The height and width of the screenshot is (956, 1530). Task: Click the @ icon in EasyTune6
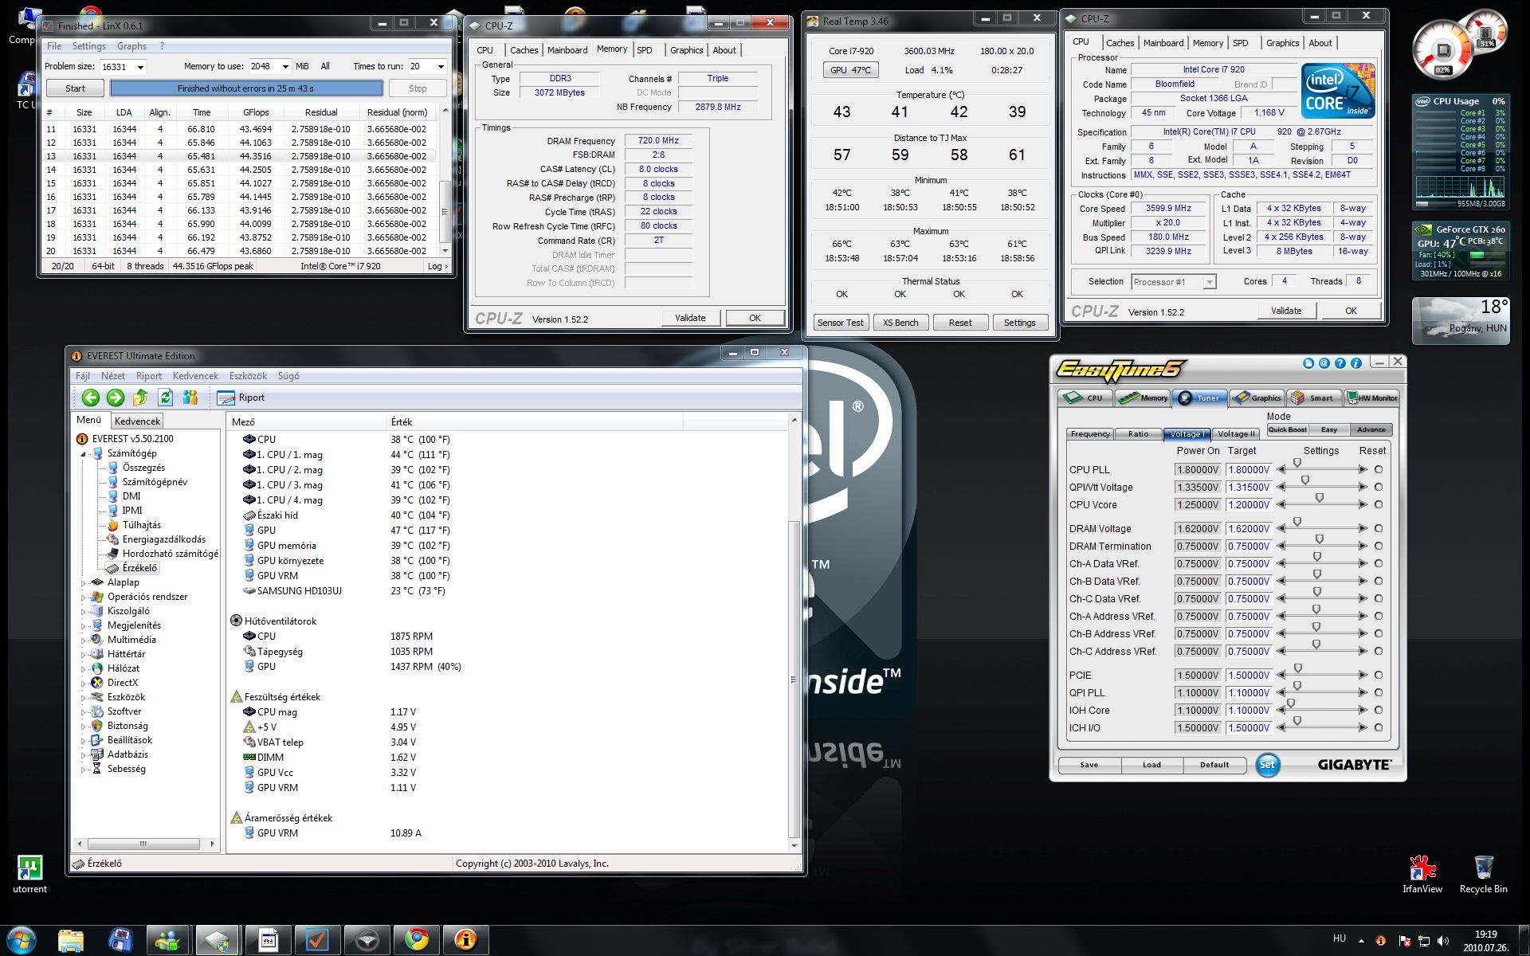pyautogui.click(x=1324, y=363)
